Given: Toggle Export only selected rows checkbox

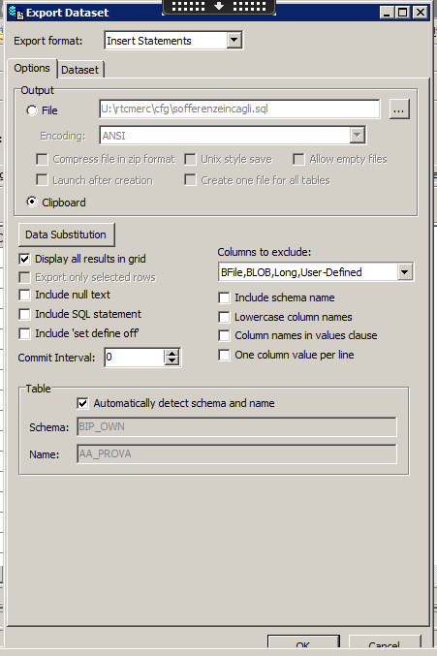Looking at the screenshot, I should [x=24, y=277].
